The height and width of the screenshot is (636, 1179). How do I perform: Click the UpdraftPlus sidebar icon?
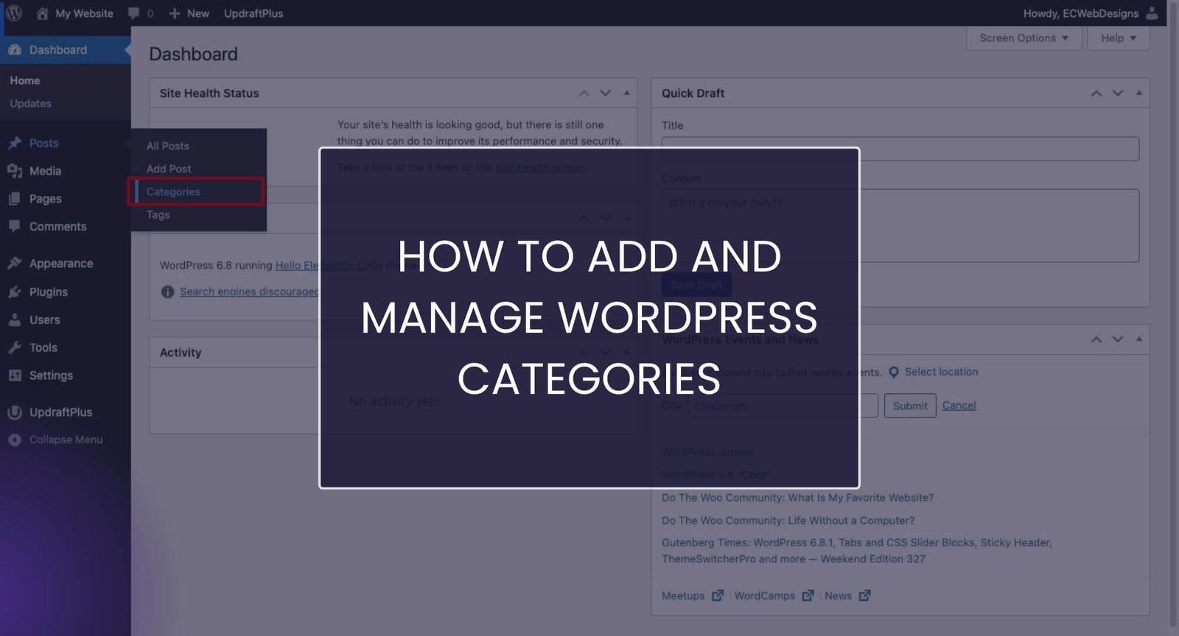[15, 412]
